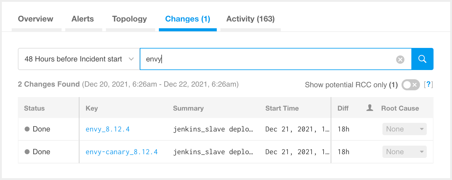Open Root Cause dropdown for envy_8.12.4

click(x=404, y=129)
